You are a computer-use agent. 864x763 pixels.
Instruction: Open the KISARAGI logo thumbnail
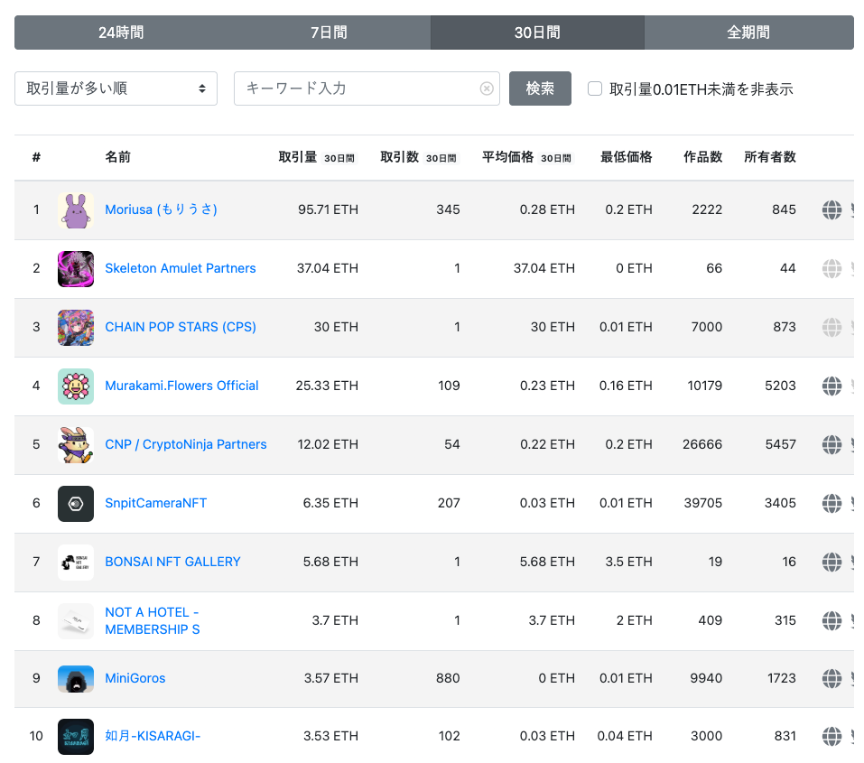point(76,737)
